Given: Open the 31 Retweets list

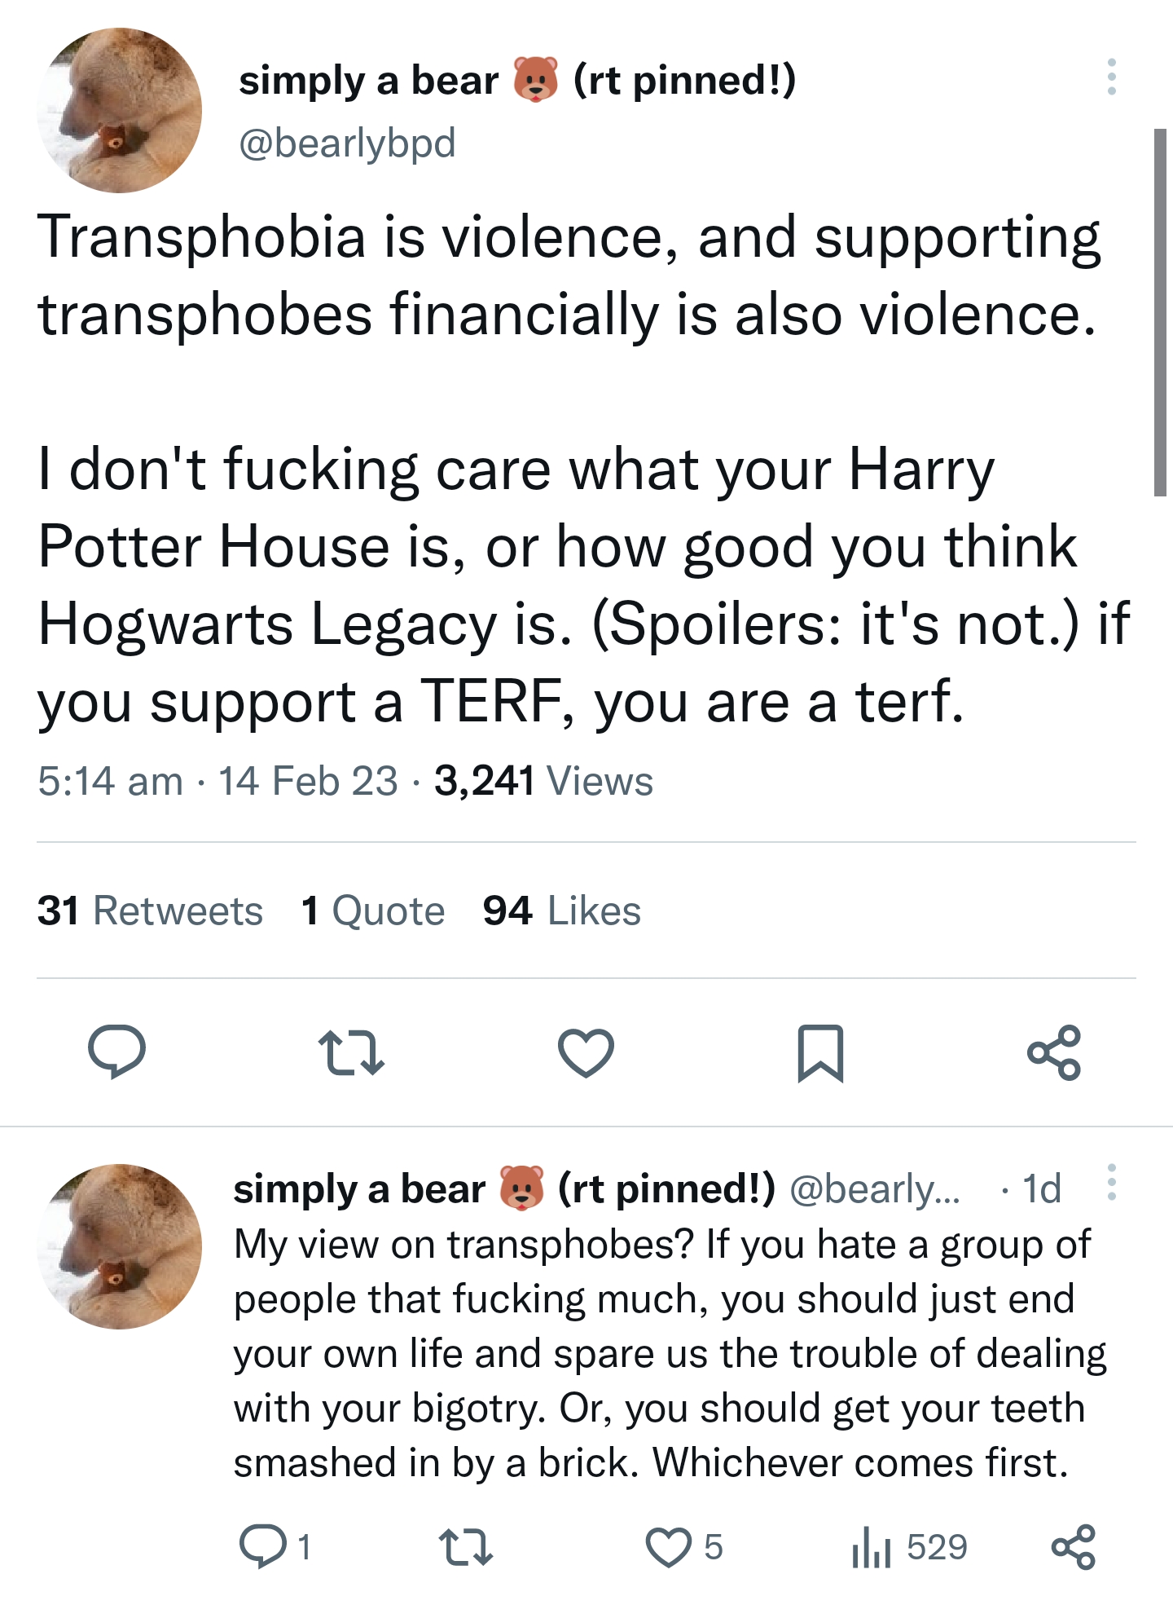Looking at the screenshot, I should 150,911.
